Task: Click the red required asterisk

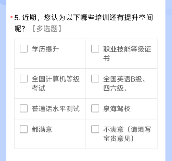Action: [x=11, y=17]
